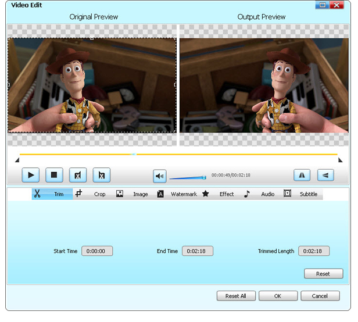The width and height of the screenshot is (358, 322).
Task: Click the Image picture icon
Action: 120,194
